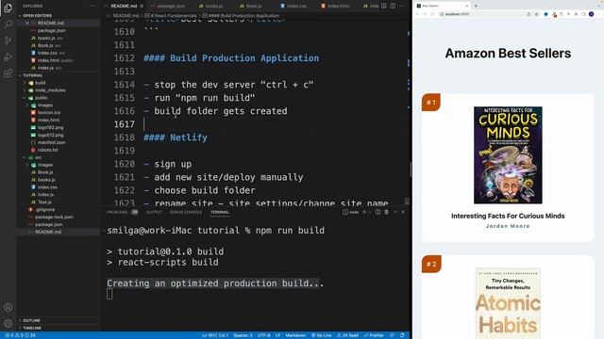This screenshot has width=604, height=339.
Task: Open the Output panel tab
Action: pos(154,212)
